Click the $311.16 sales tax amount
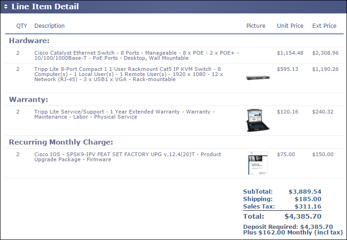The width and height of the screenshot is (347, 240). (308, 207)
